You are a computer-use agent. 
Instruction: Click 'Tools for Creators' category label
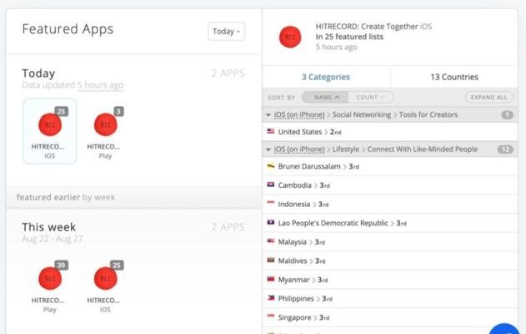pos(428,115)
